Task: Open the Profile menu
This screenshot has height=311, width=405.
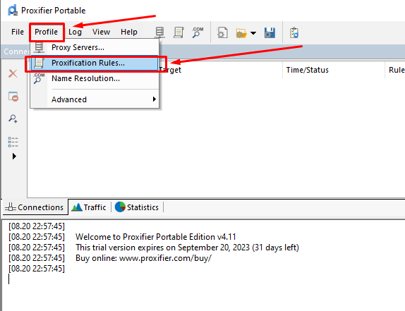Action: tap(47, 32)
